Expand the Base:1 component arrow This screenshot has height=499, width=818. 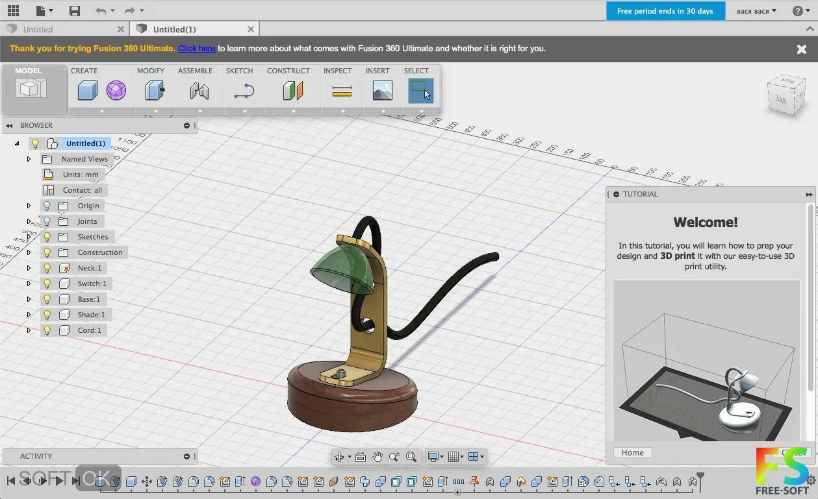click(x=29, y=299)
